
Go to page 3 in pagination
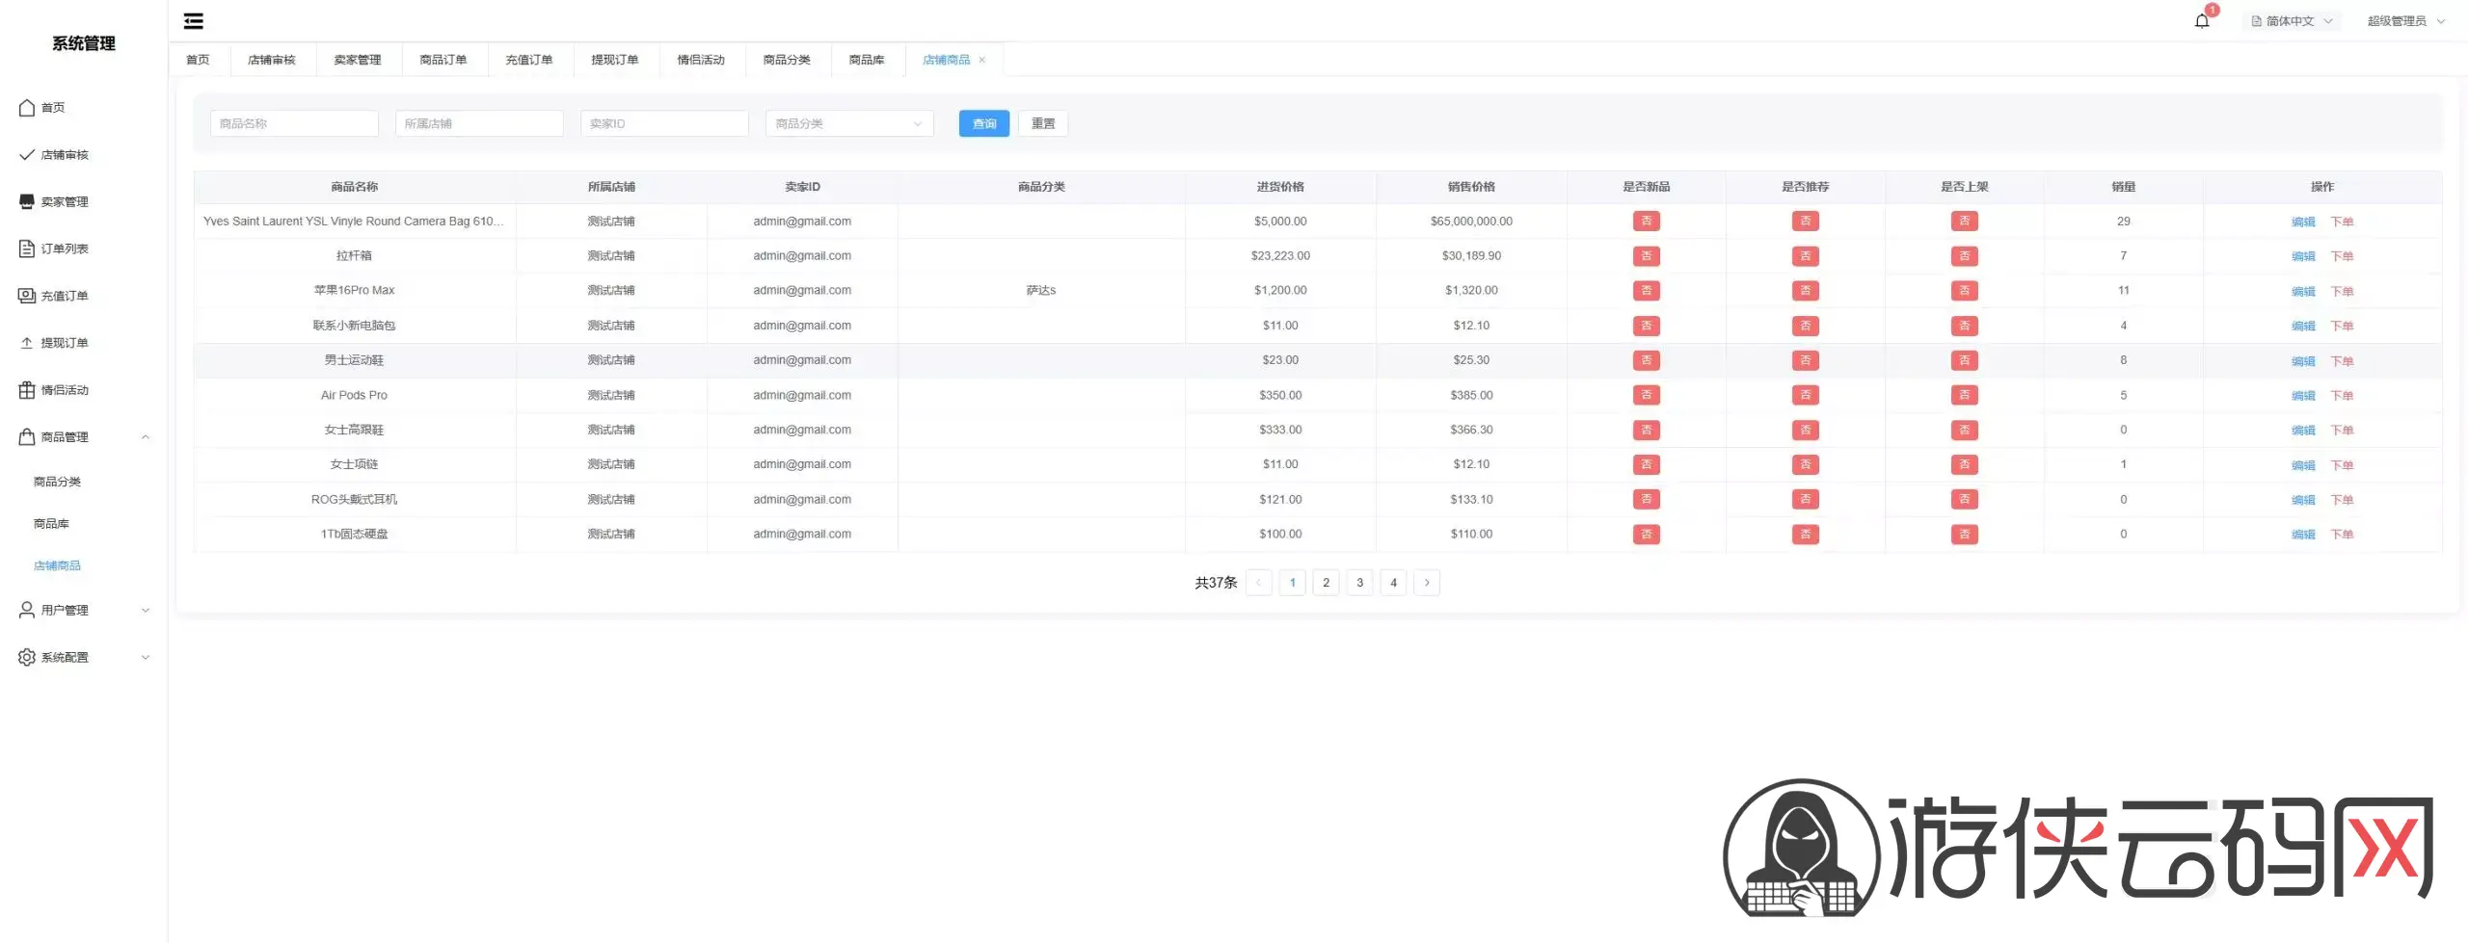[x=1359, y=583]
